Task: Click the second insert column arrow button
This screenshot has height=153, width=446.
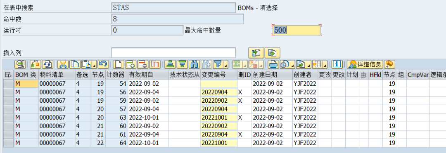Action: click(x=273, y=53)
